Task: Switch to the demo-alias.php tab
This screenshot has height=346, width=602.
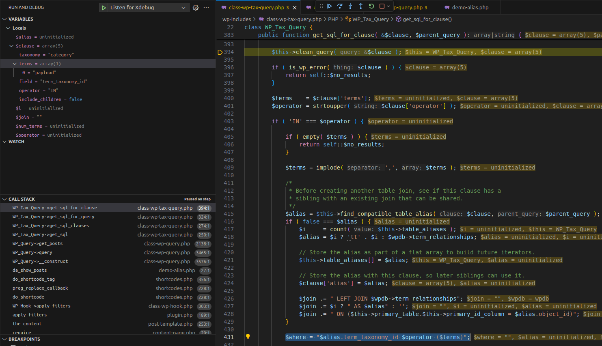Action: pyautogui.click(x=470, y=8)
